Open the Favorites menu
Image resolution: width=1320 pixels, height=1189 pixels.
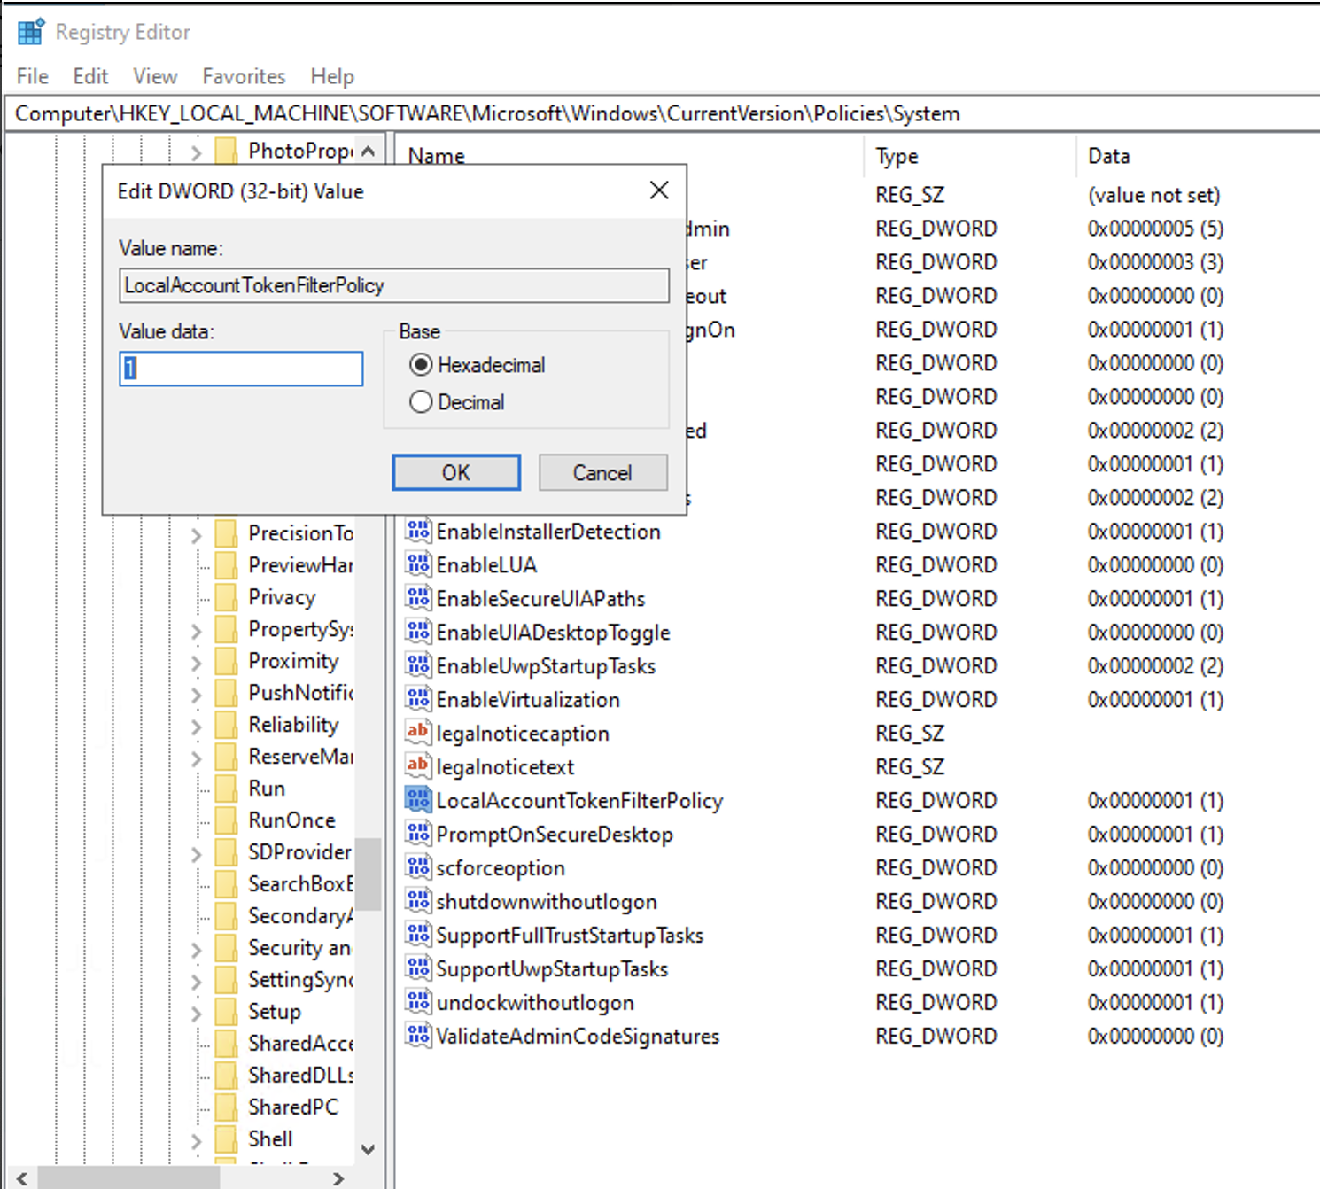pos(244,76)
